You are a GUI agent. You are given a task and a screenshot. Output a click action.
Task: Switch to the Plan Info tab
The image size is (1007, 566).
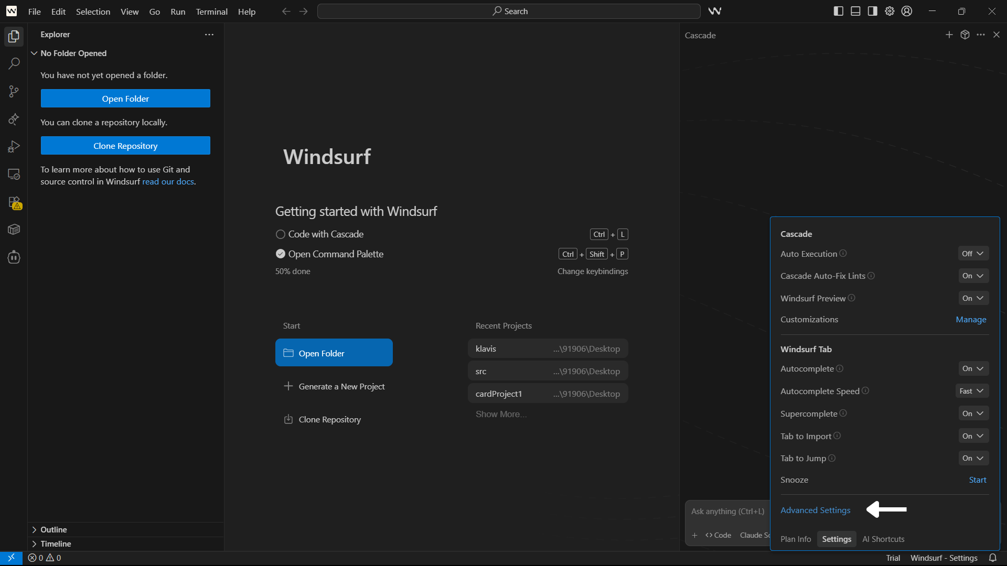(x=796, y=539)
